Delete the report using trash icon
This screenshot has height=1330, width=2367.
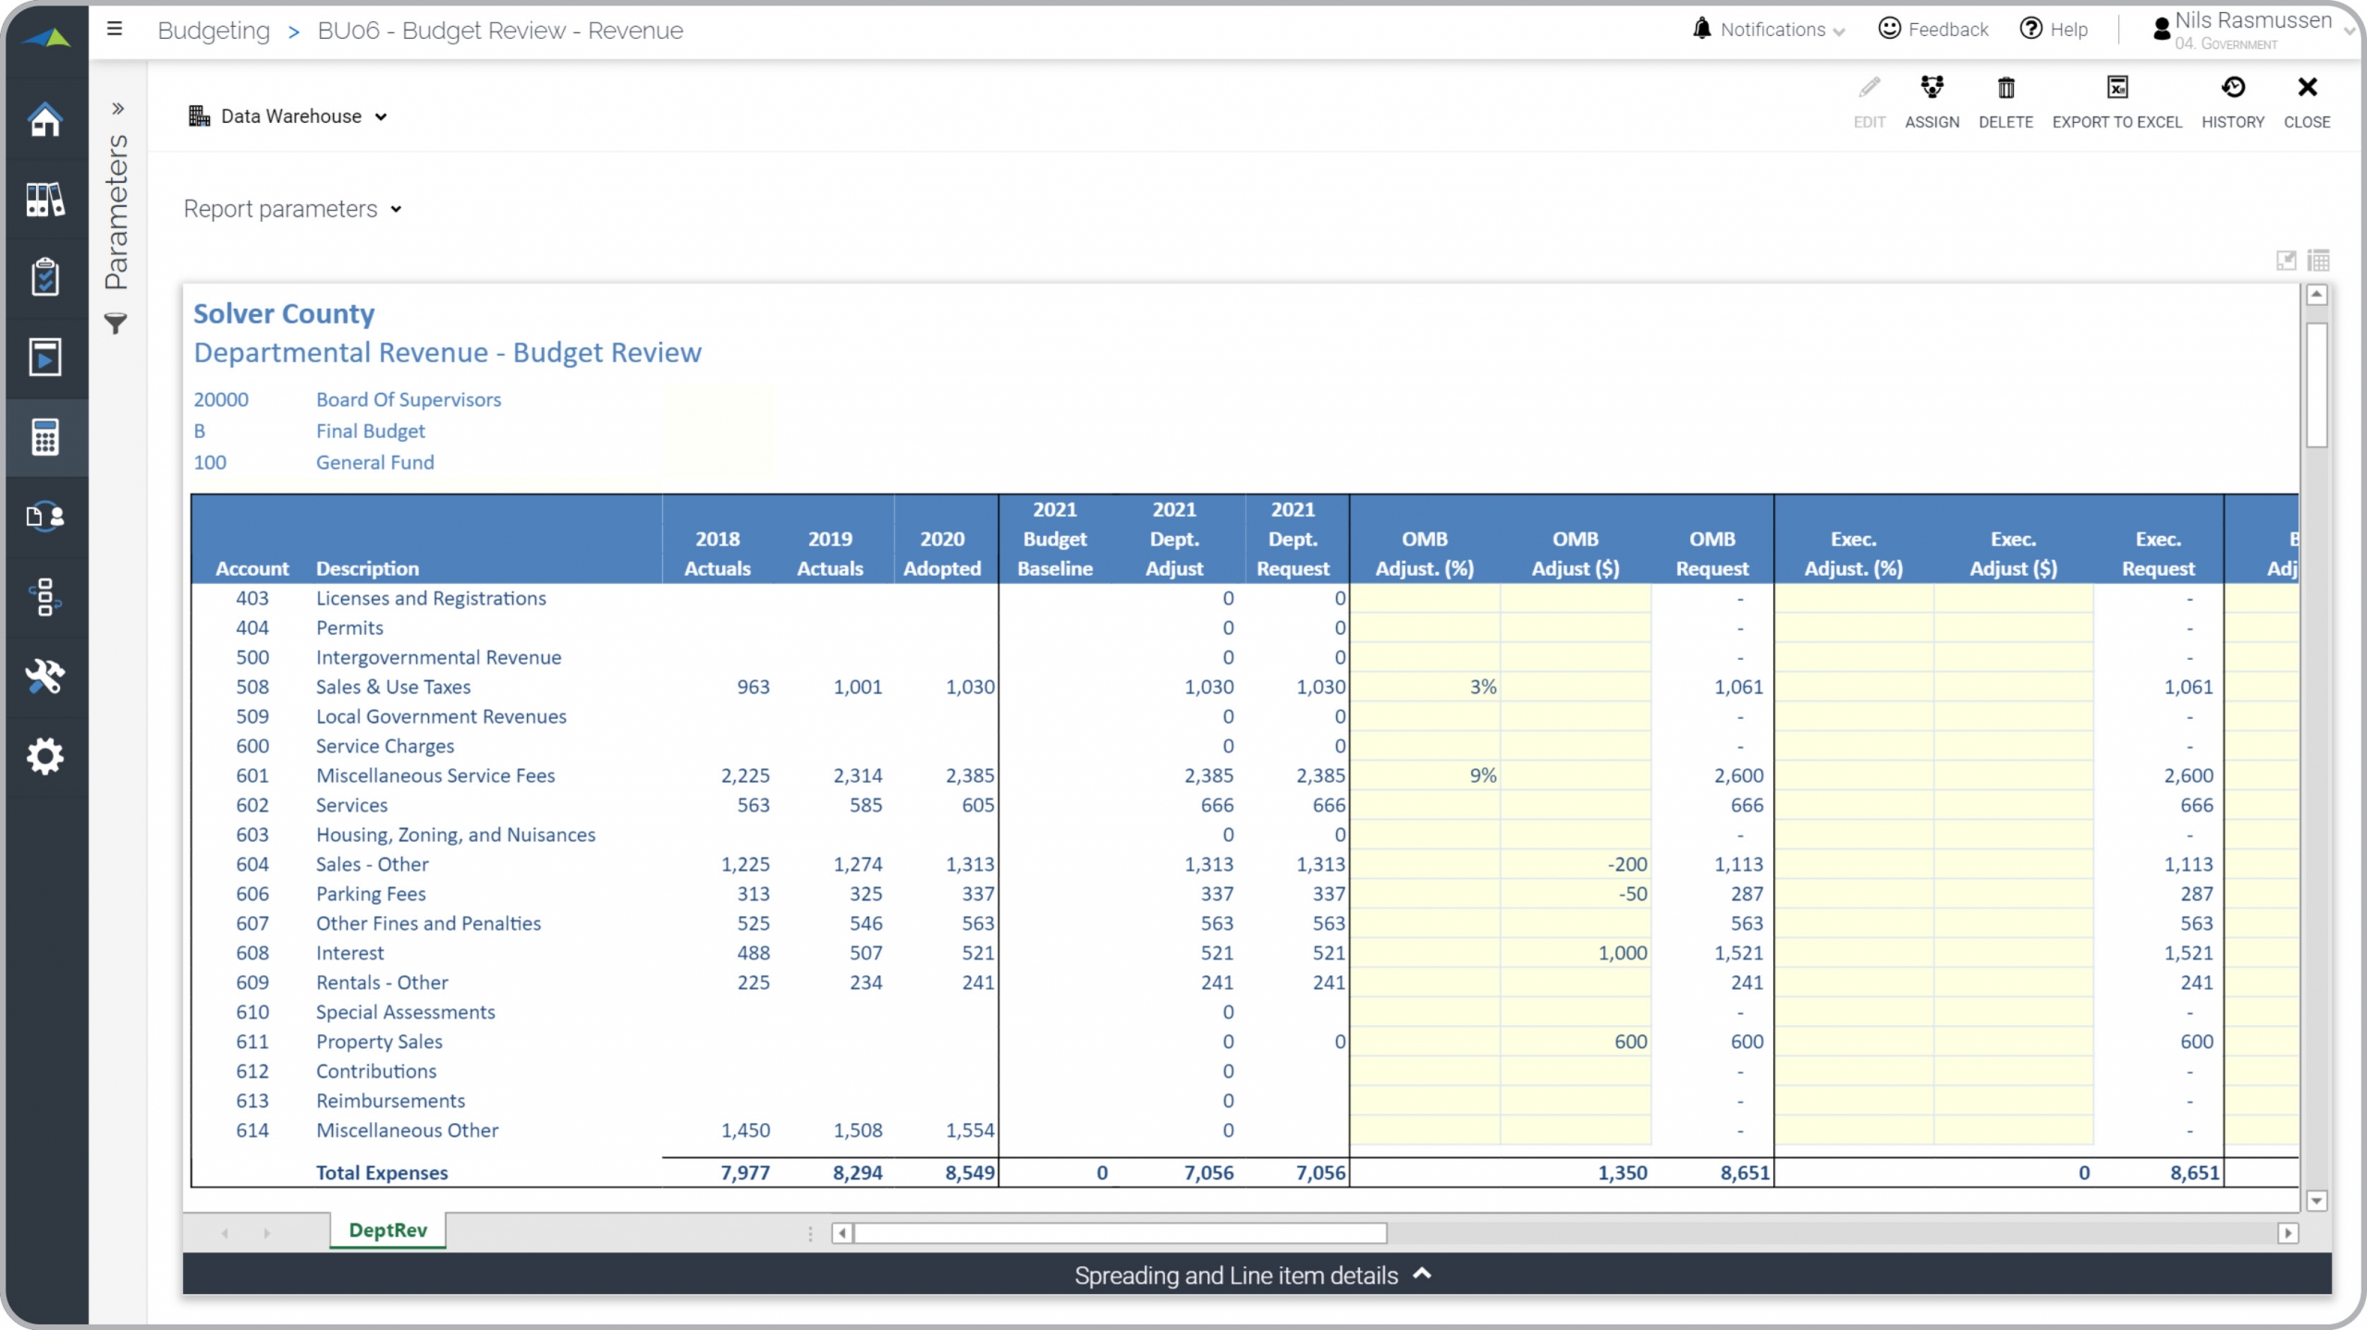pyautogui.click(x=2005, y=100)
